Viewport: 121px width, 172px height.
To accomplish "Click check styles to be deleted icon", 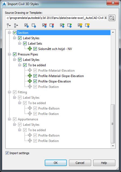I will (x=44, y=25).
